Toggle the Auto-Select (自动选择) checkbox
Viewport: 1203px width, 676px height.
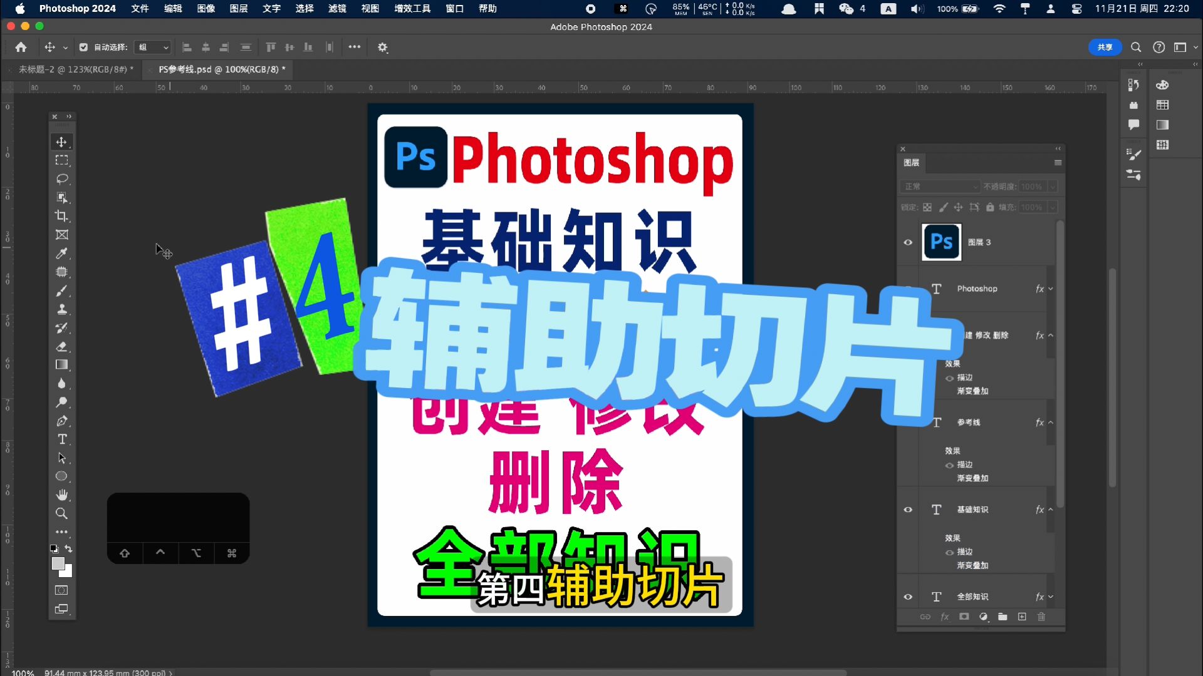(x=83, y=47)
